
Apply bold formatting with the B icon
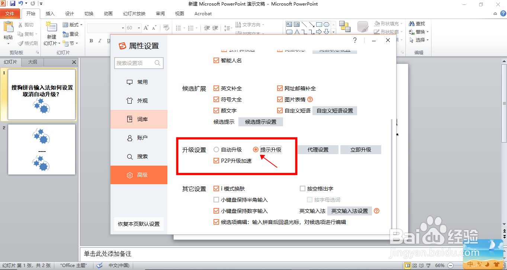[x=91, y=41]
